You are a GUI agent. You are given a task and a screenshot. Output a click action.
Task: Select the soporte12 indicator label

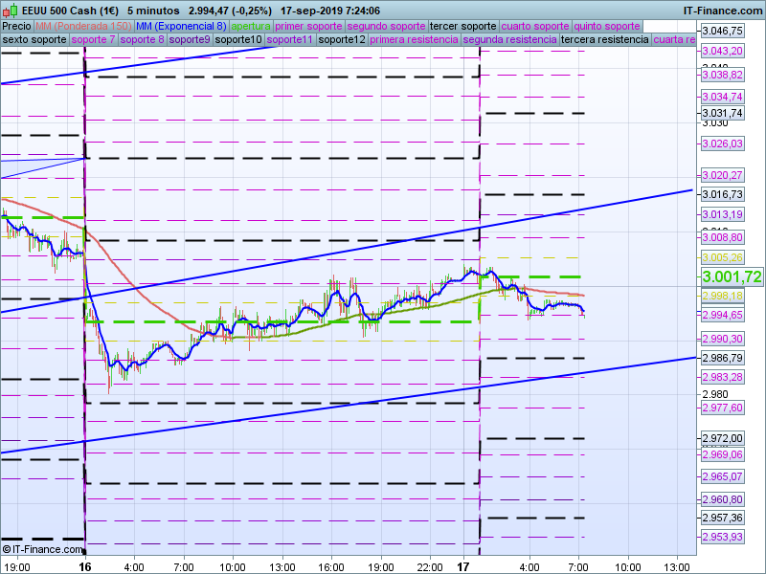pos(342,40)
